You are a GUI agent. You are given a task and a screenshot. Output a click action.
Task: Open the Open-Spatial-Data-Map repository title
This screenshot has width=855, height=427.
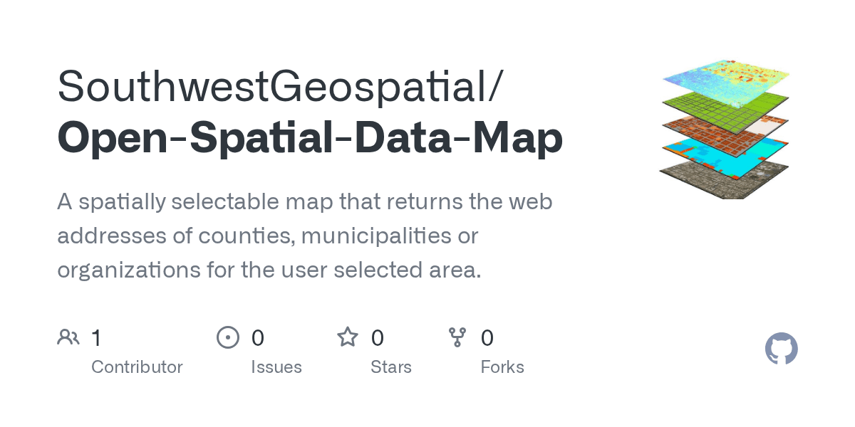tap(310, 138)
